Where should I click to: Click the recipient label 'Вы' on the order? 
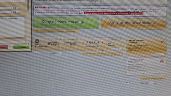(110, 43)
